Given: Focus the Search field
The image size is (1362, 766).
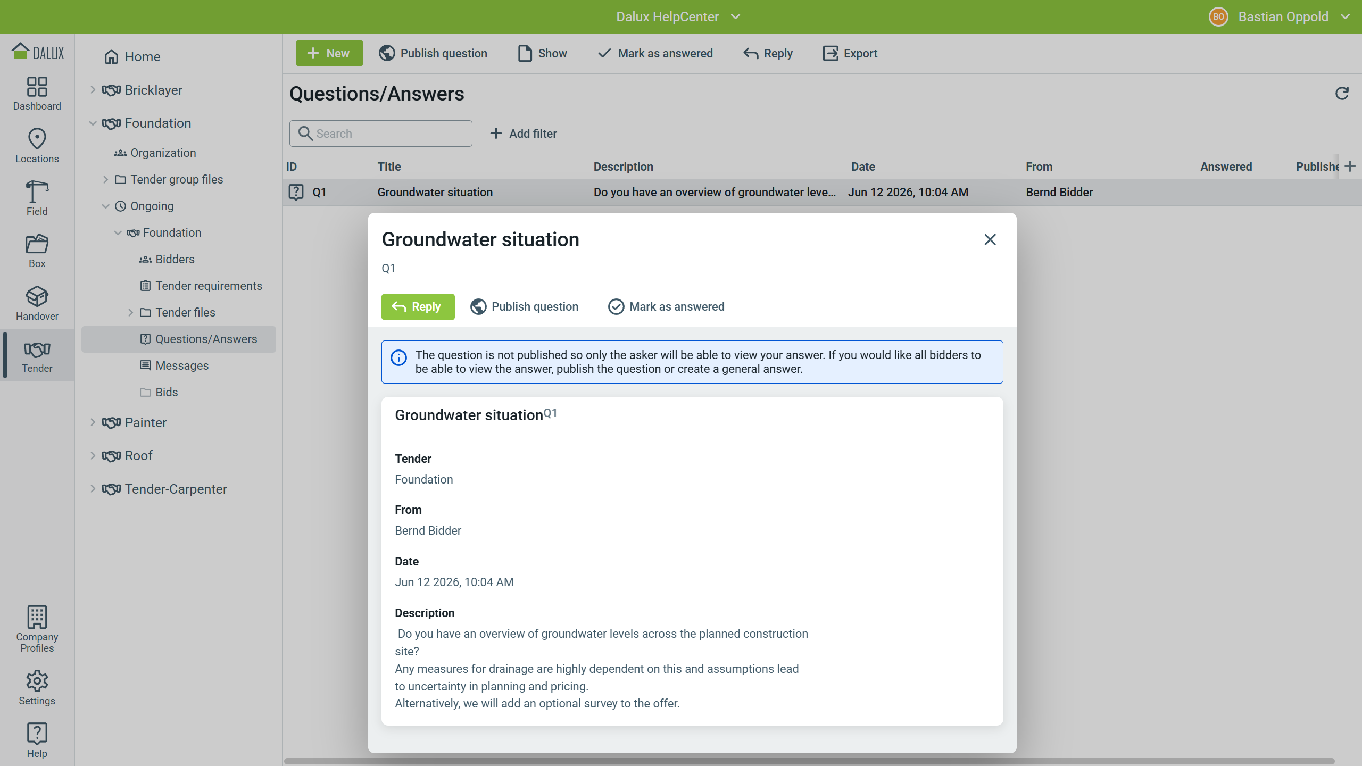Looking at the screenshot, I should click(381, 134).
